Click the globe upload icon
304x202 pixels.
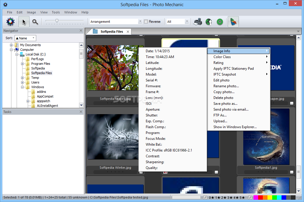tap(209, 22)
